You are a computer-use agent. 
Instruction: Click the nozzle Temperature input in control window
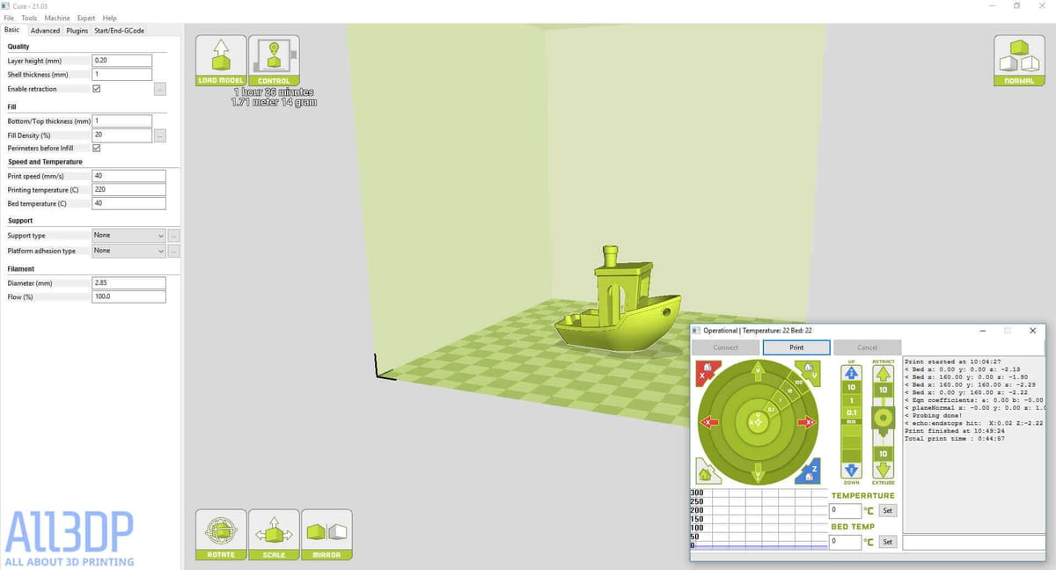click(x=845, y=510)
